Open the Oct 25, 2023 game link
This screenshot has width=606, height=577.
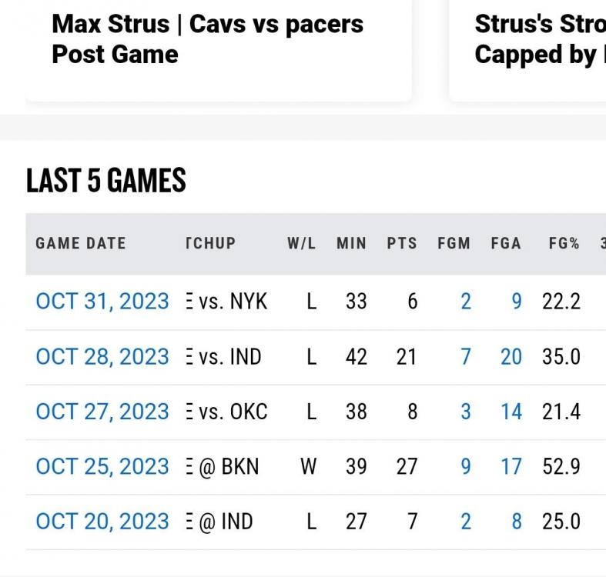(x=102, y=467)
